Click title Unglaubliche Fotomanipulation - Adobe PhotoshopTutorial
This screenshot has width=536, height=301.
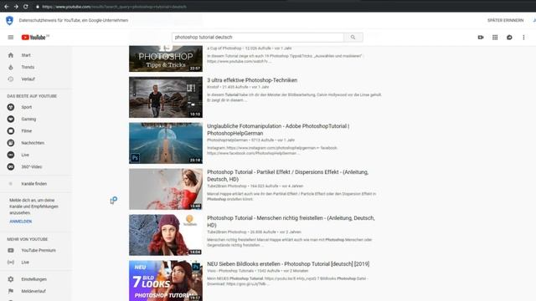[278, 130]
